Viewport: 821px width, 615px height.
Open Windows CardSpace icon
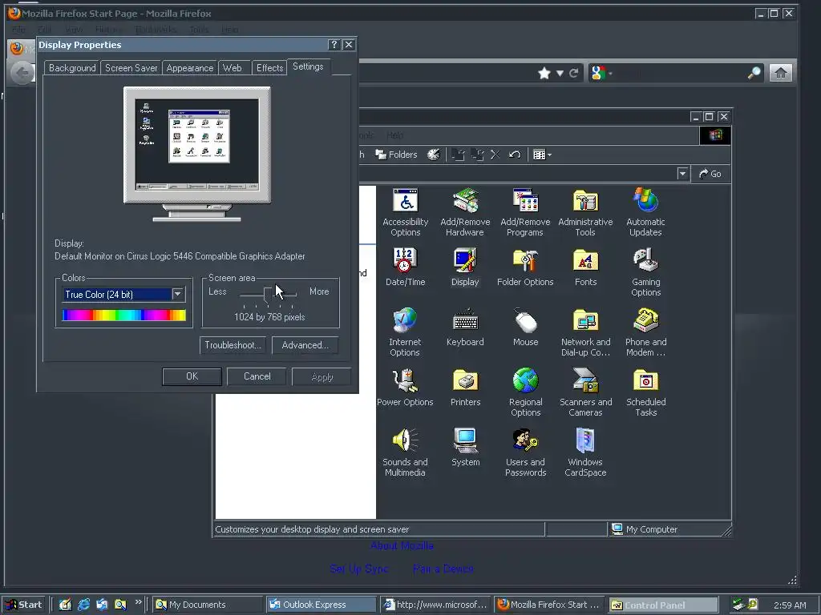coord(585,452)
